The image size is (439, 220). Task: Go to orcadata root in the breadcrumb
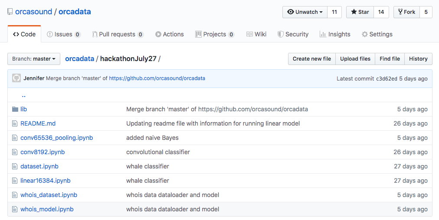(x=79, y=59)
